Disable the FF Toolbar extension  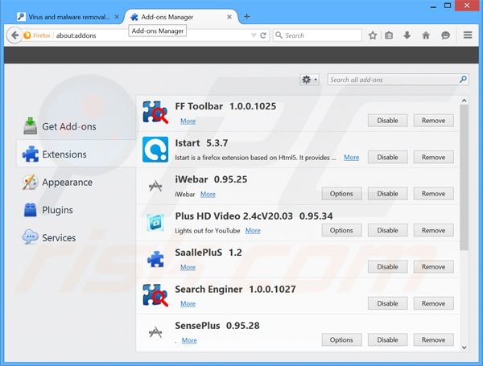point(387,121)
